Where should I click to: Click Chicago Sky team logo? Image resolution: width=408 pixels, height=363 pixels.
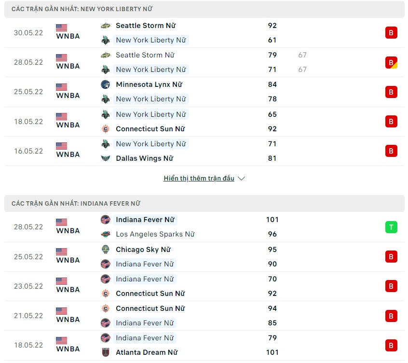click(x=106, y=250)
